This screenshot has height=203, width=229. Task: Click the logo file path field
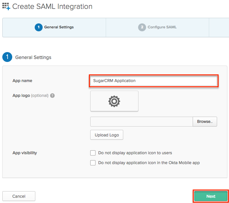(x=141, y=122)
